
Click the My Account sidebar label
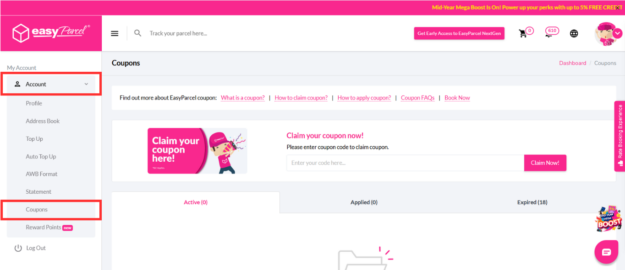tap(22, 68)
